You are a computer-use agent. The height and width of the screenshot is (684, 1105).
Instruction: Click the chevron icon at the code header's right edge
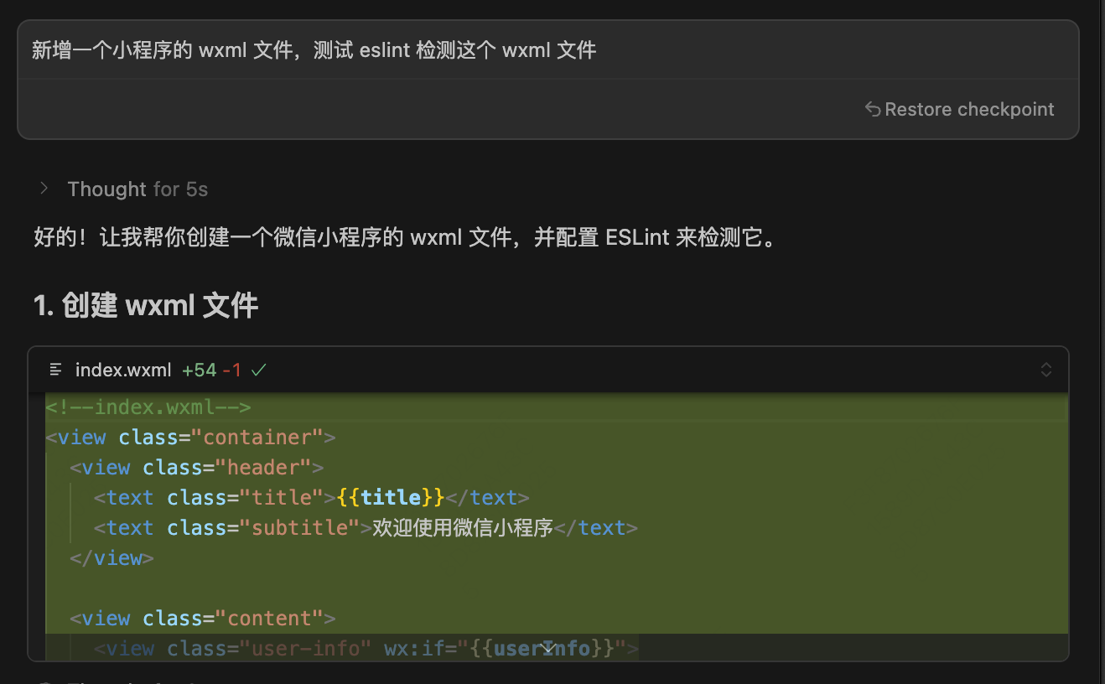pyautogui.click(x=1045, y=369)
